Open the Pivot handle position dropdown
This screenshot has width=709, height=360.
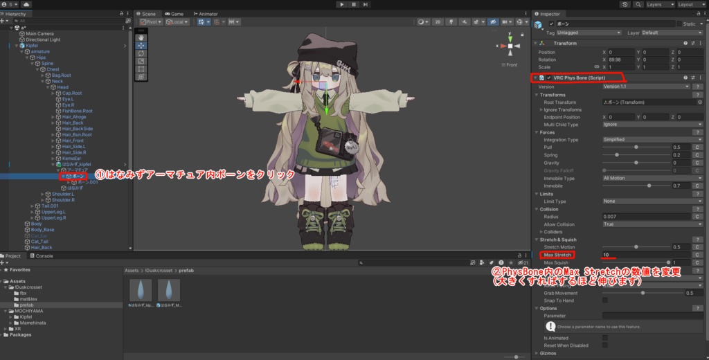coord(151,21)
